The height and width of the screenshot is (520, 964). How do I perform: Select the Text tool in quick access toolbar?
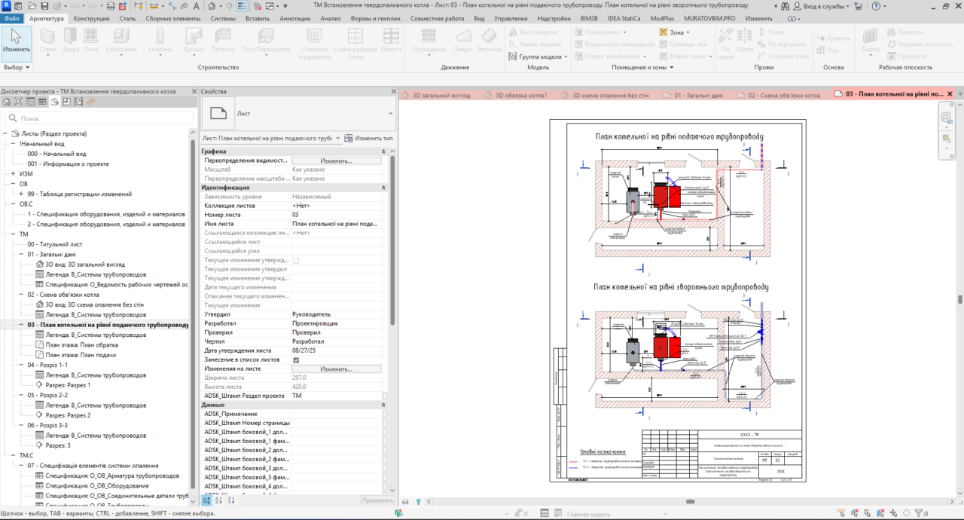tap(196, 6)
